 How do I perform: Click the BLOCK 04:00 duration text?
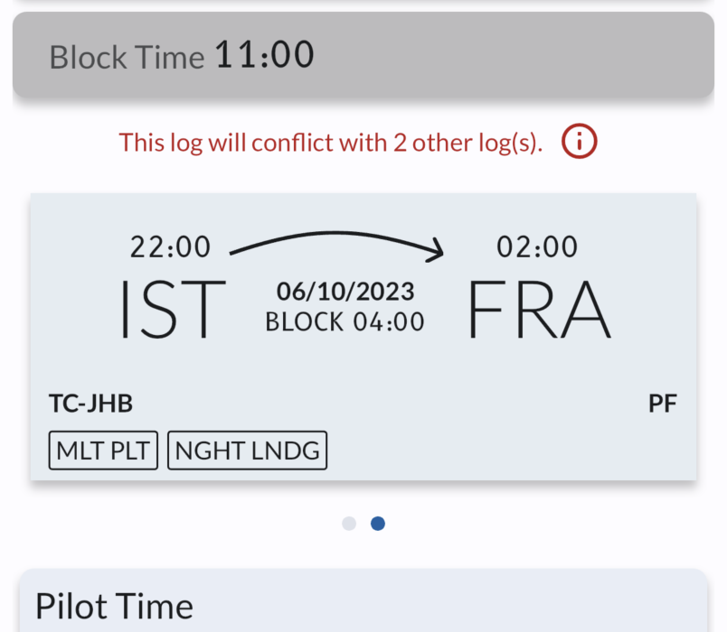point(345,321)
